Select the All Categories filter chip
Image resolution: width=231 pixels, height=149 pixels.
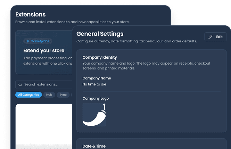[x=28, y=95]
